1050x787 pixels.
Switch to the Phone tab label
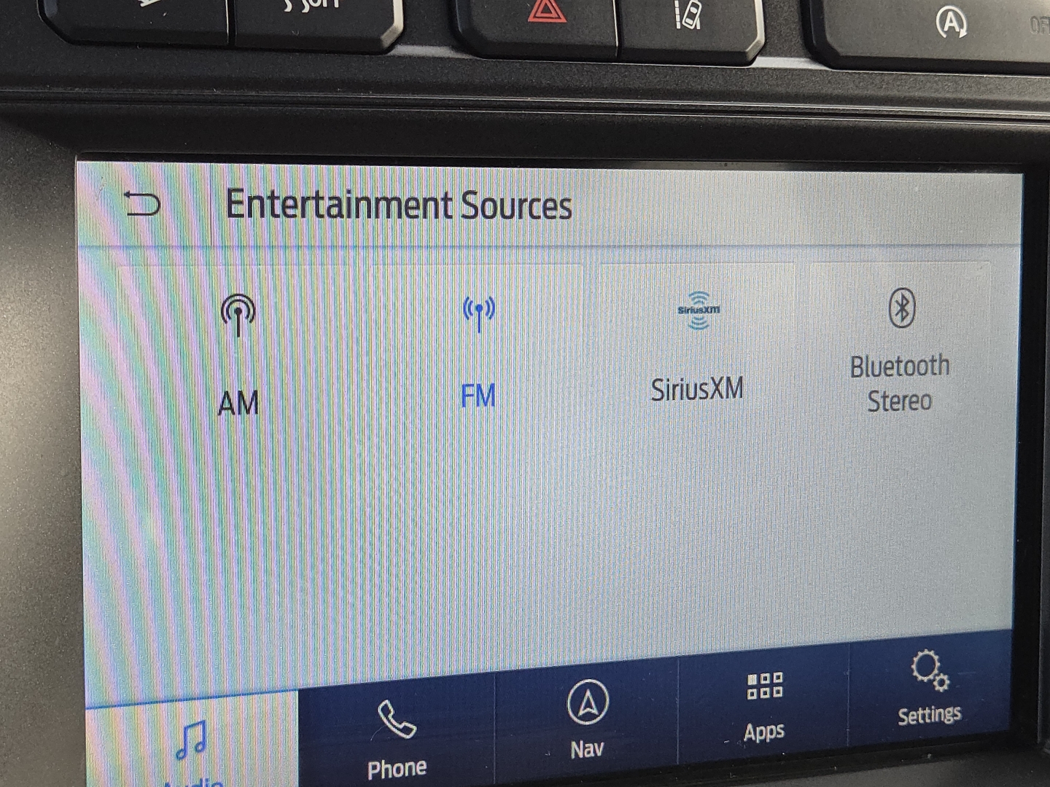tap(397, 768)
